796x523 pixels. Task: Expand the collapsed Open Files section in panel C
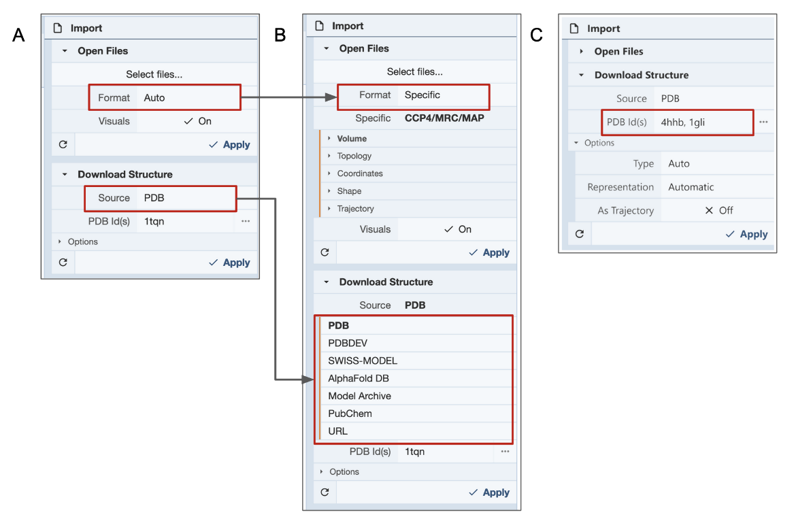pyautogui.click(x=618, y=52)
